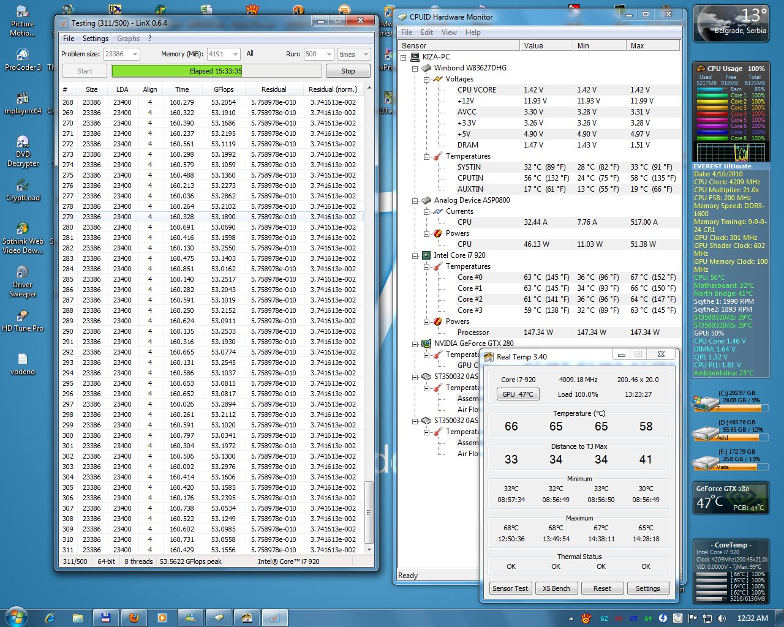Open DVD Decrypter desktop shortcut
This screenshot has height=627, width=784.
(x=23, y=152)
